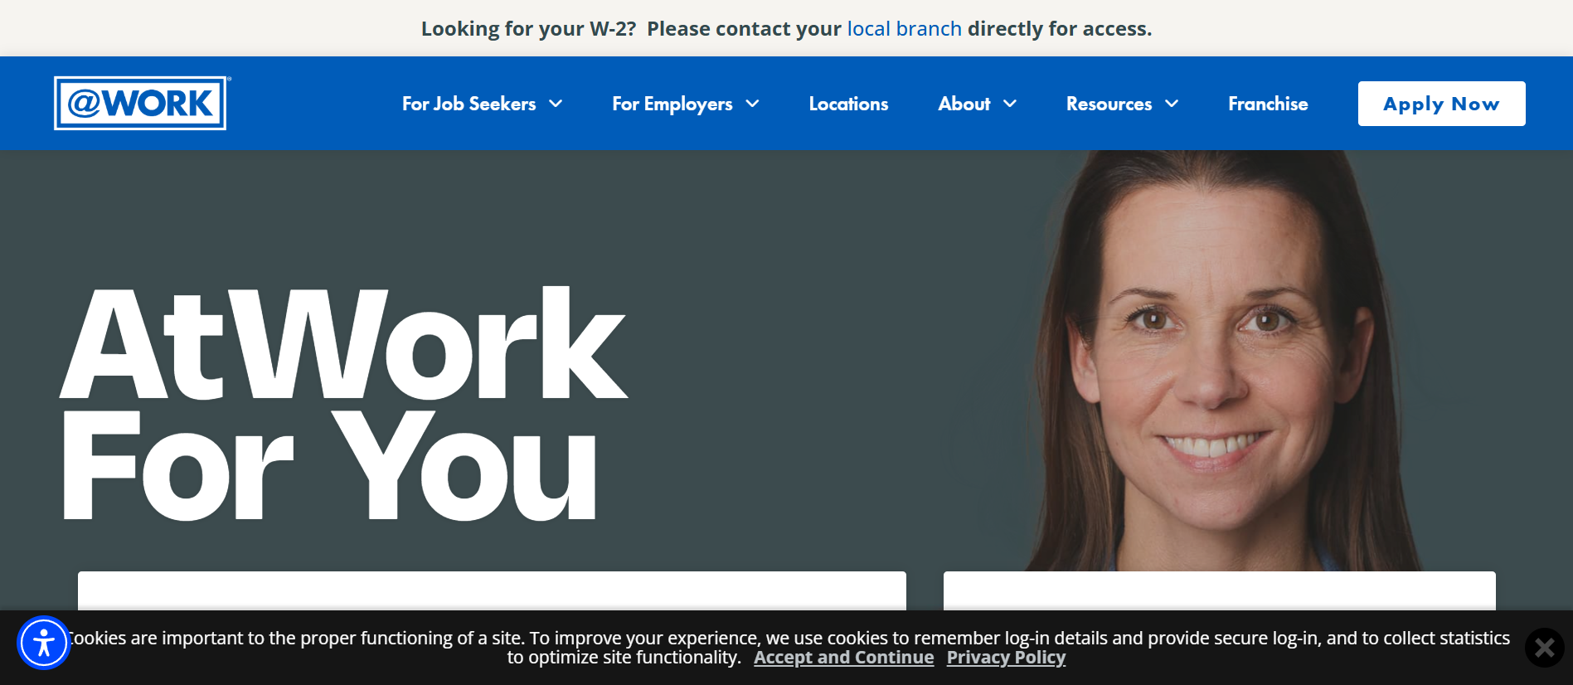This screenshot has height=685, width=1573.
Task: Select the For Employers menu label
Action: tap(672, 104)
